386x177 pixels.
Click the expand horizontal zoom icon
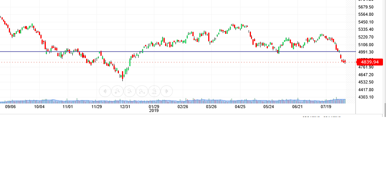pyautogui.click(x=142, y=91)
